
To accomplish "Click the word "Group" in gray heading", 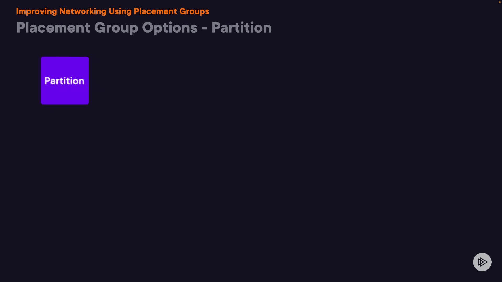I will pos(116,28).
